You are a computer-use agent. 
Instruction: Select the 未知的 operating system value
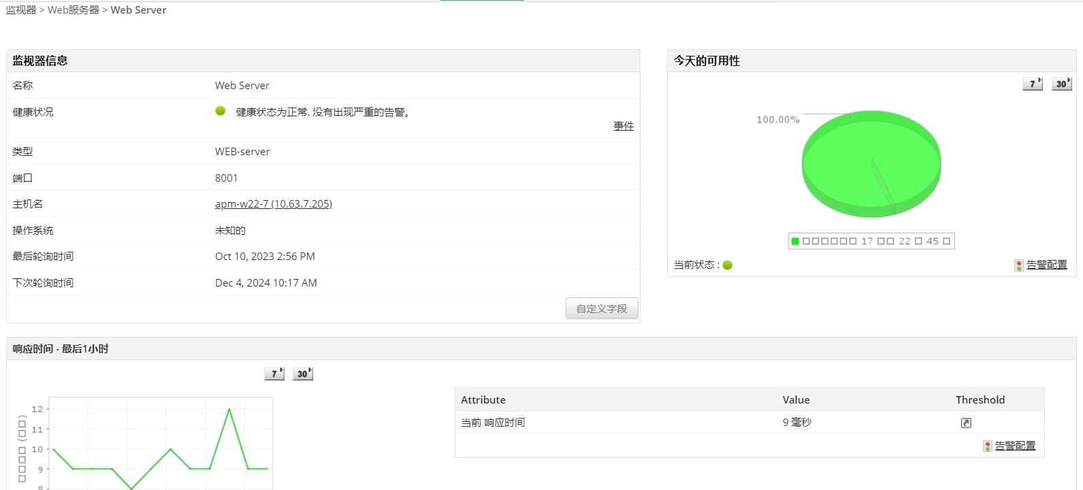pos(230,230)
